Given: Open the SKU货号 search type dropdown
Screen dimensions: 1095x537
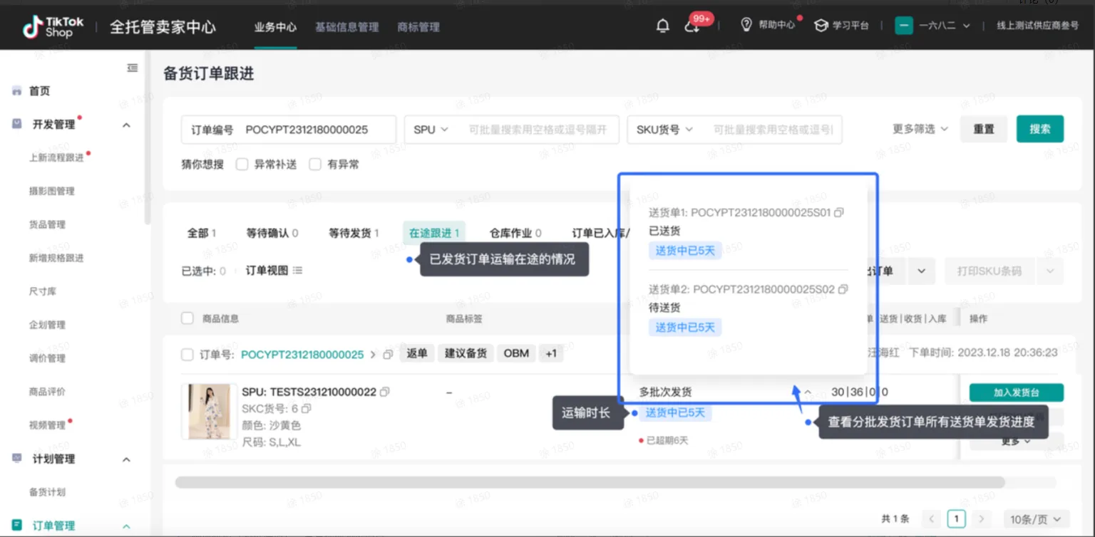Looking at the screenshot, I should [x=664, y=130].
